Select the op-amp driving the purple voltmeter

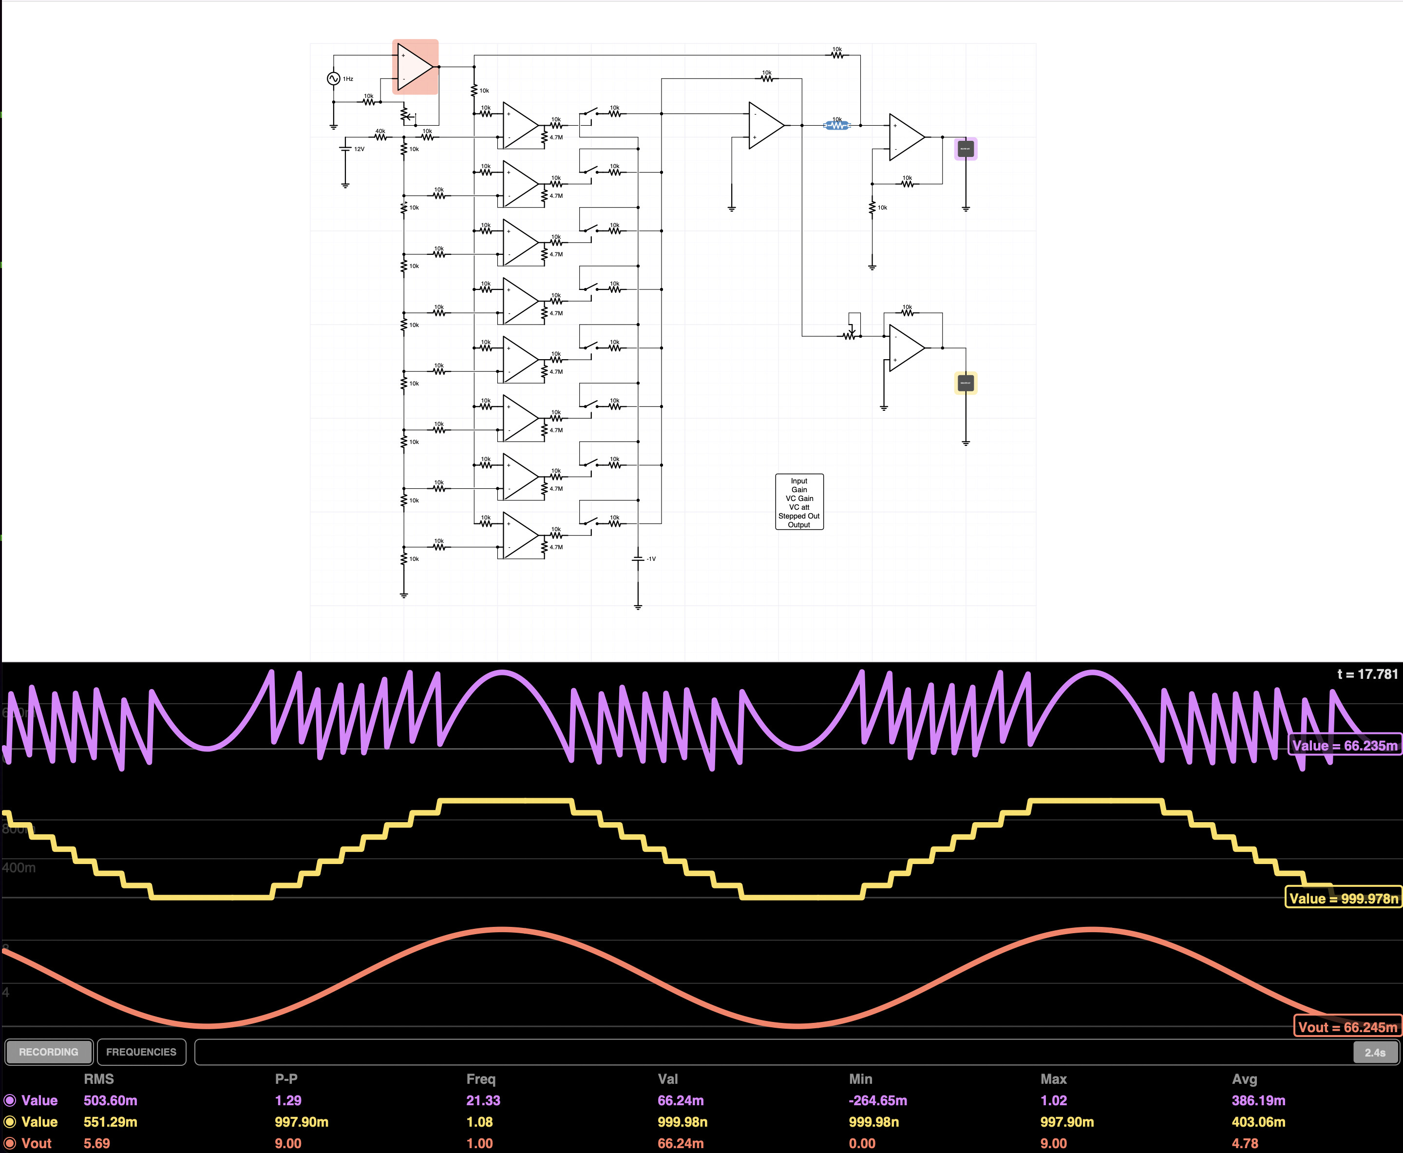pos(907,137)
